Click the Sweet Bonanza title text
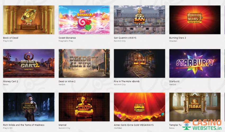Image resolution: width=225 pixels, height=132 pixels. tap(67, 38)
